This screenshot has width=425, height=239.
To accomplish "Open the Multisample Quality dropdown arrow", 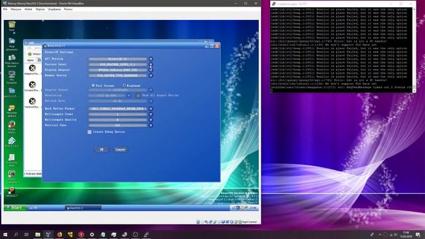I will coord(151,119).
